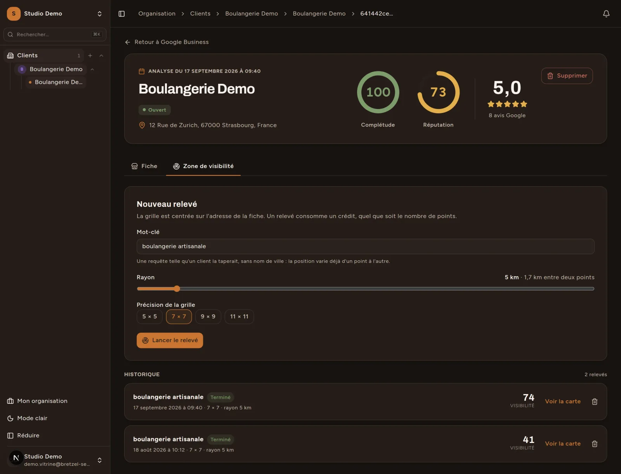The width and height of the screenshot is (621, 474).
Task: Switch to Mode clair
Action: (27, 418)
